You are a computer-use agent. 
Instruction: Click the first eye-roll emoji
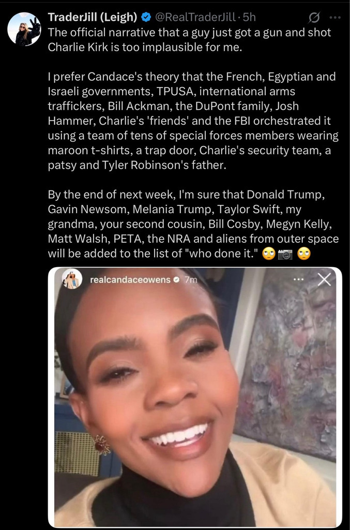click(269, 254)
